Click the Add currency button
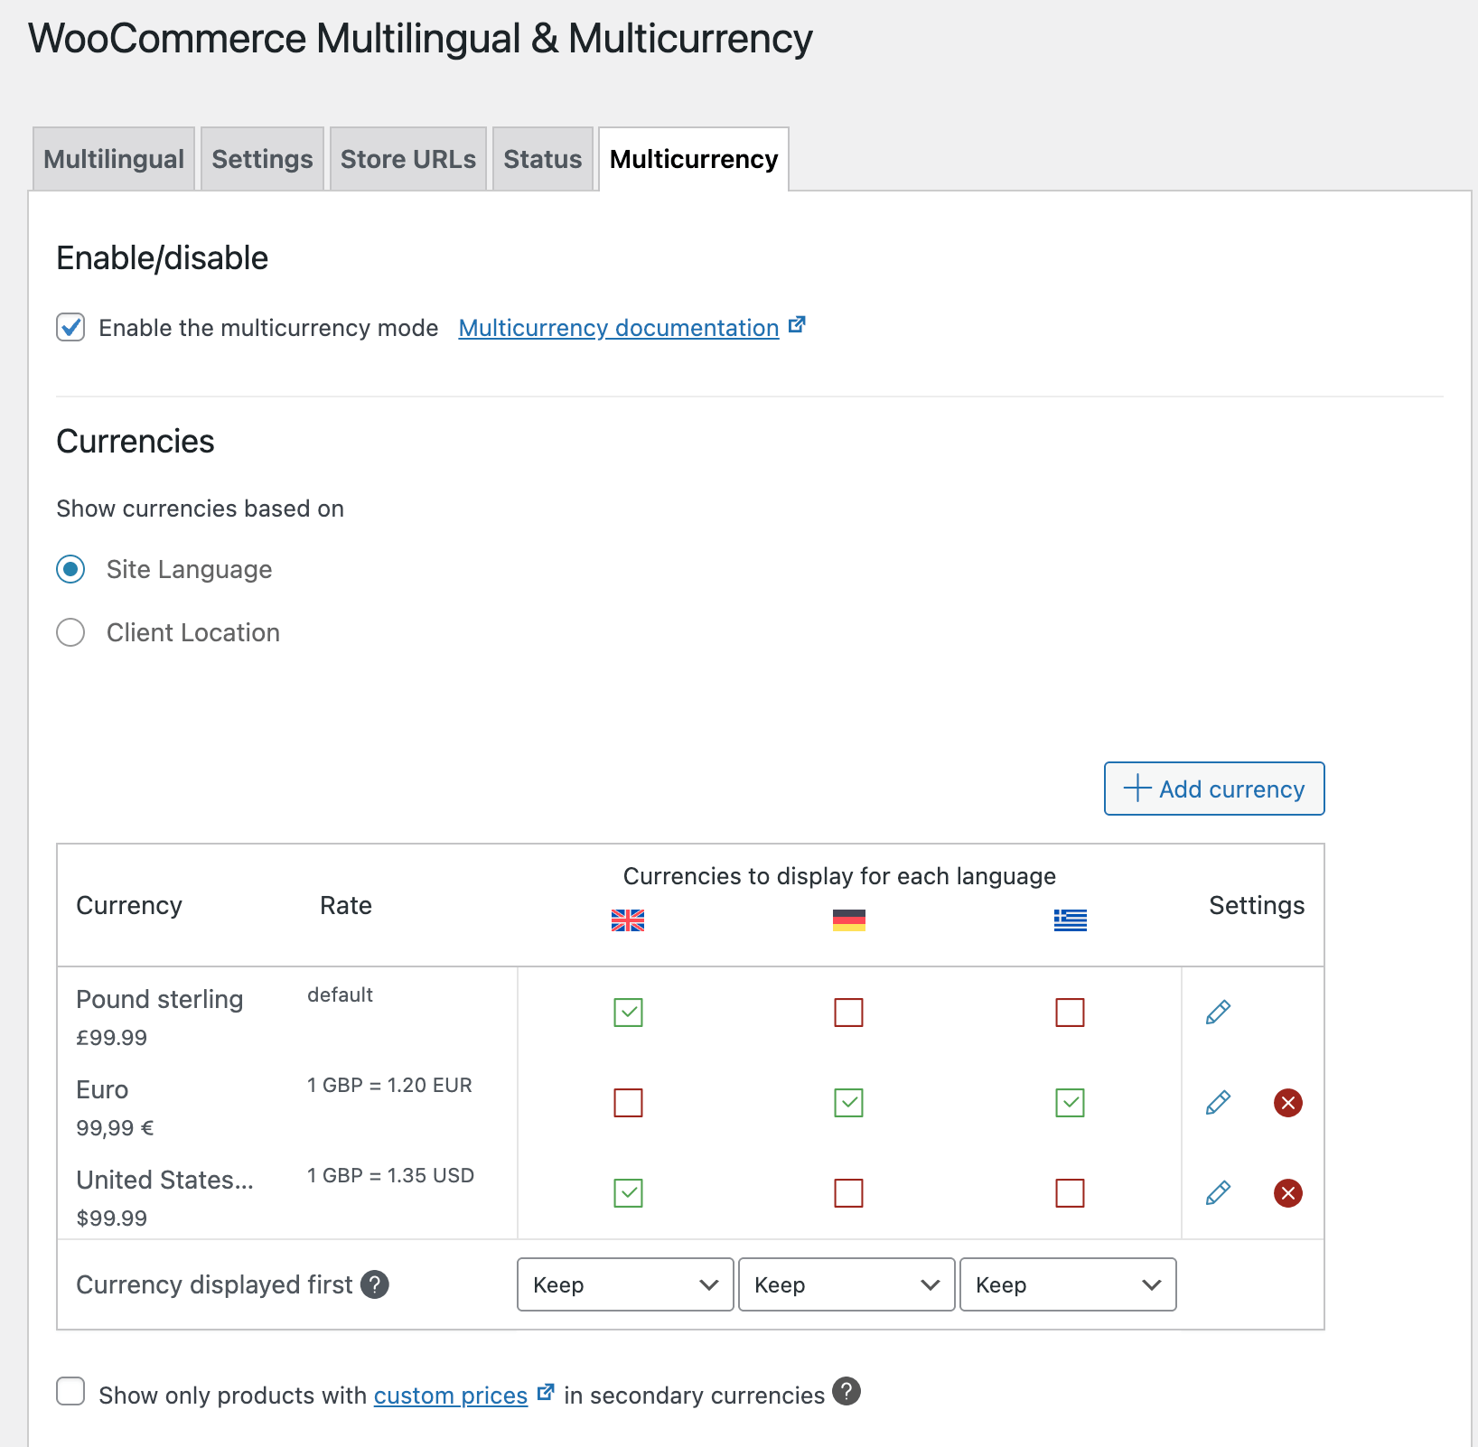 1214,789
